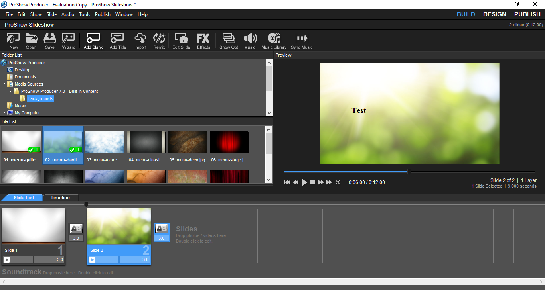Screen dimensions: 545x290
Task: Select Music folder in Folder List
Action: click(20, 106)
